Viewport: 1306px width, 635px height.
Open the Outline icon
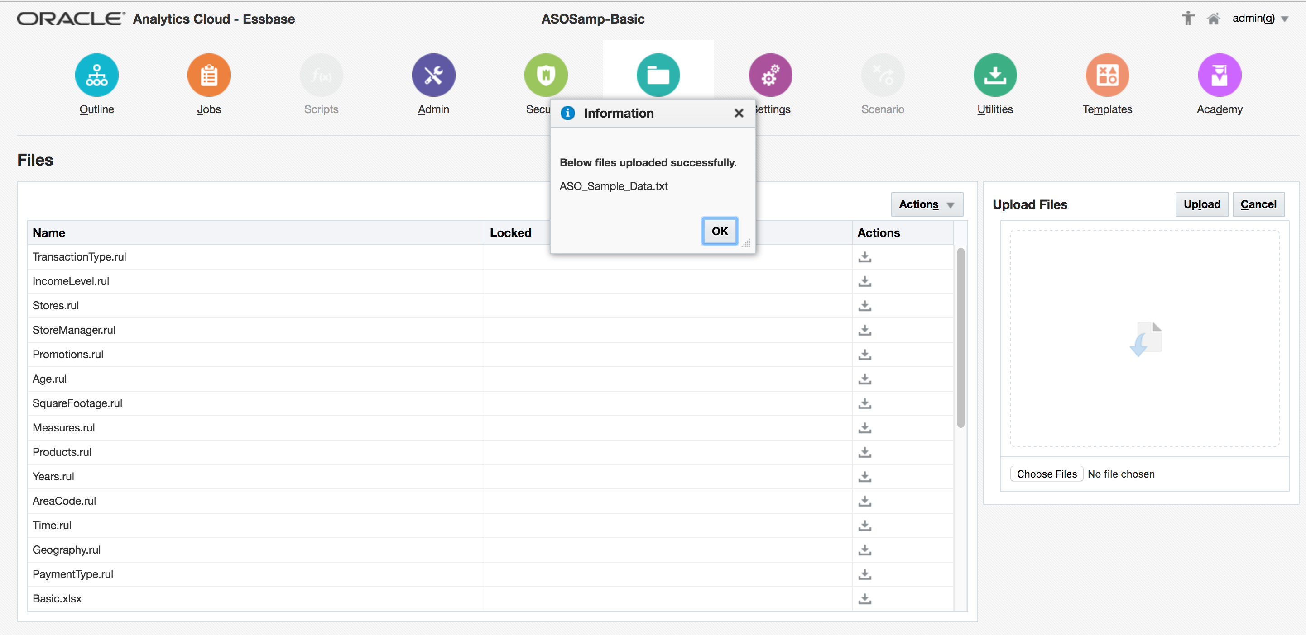[96, 75]
